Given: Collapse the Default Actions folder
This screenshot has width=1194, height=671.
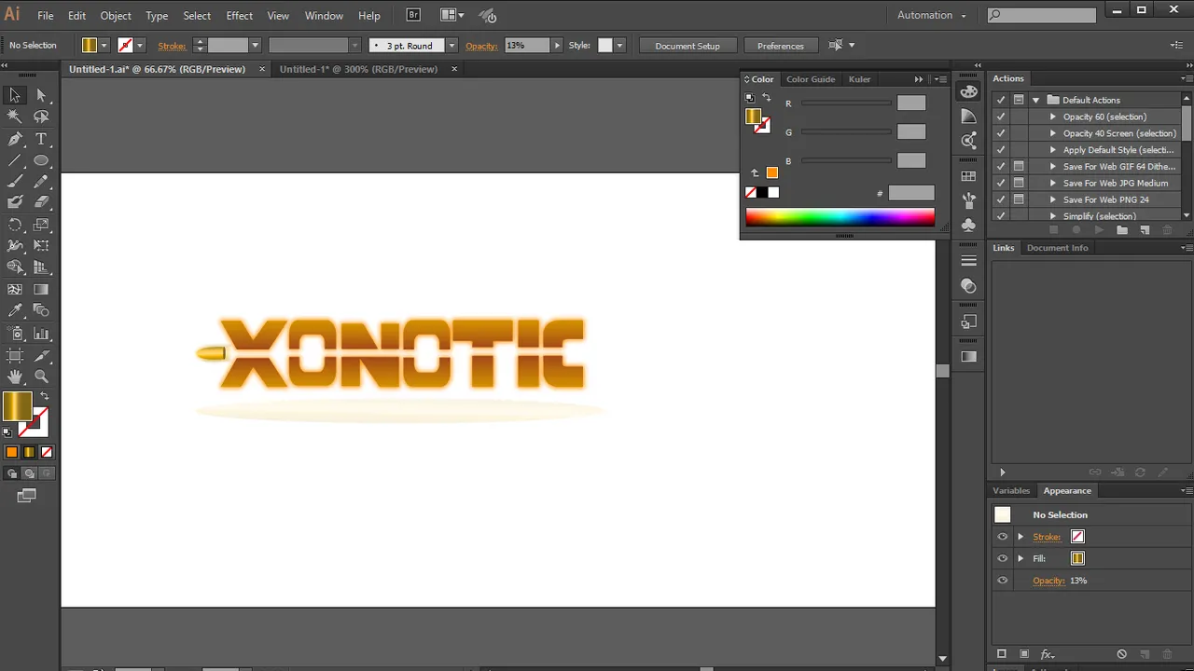Looking at the screenshot, I should [1035, 100].
